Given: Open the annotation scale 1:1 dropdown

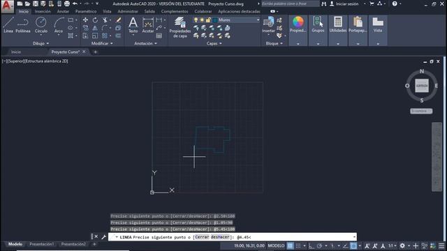Looking at the screenshot, I should [x=393, y=245].
